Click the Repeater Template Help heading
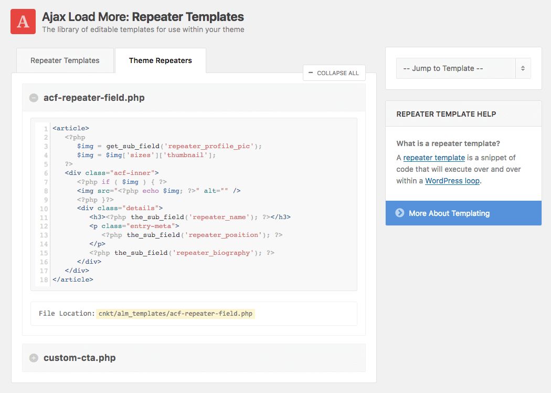This screenshot has height=393, width=551. click(446, 114)
